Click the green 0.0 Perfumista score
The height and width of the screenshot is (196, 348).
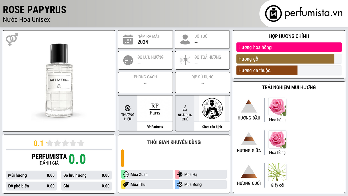(77, 159)
